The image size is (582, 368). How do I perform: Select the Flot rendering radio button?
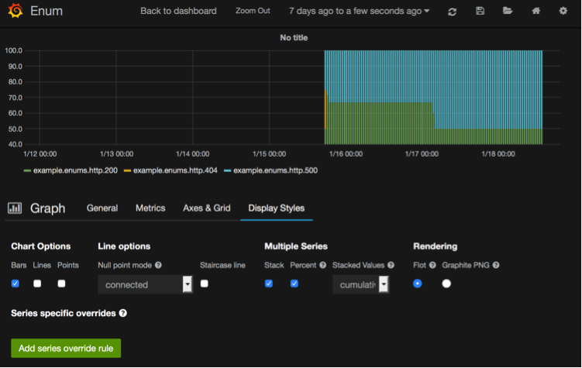click(x=418, y=284)
